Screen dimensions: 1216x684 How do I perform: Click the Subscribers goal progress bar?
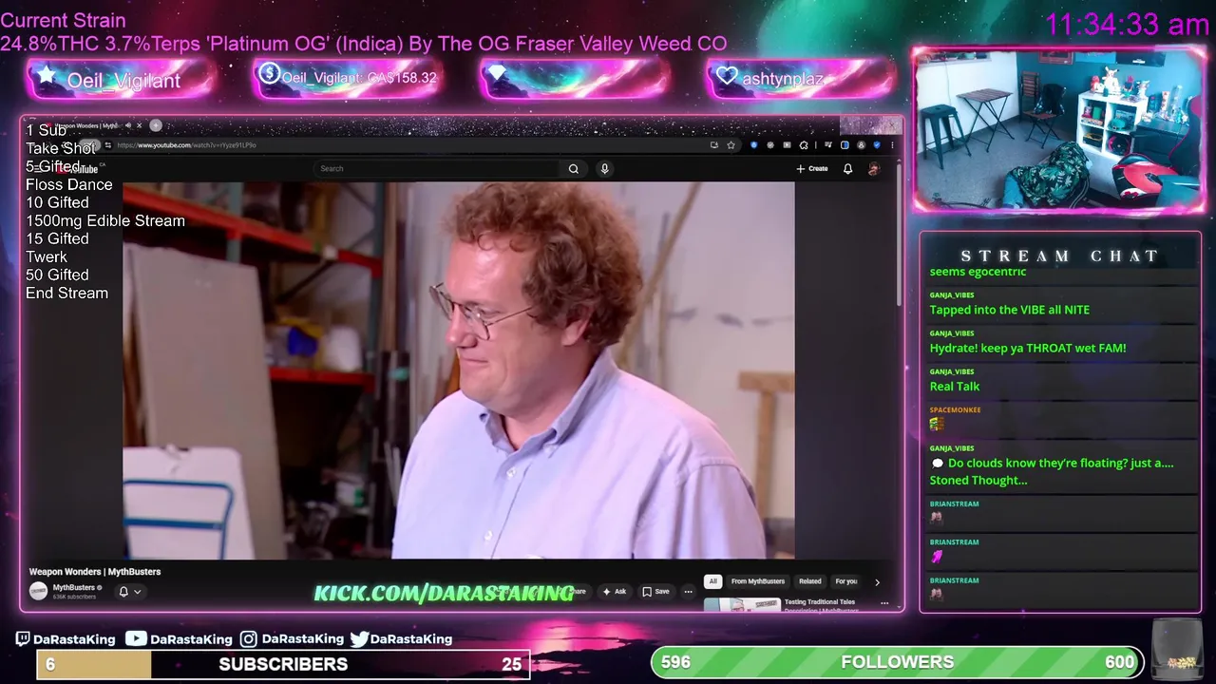[283, 664]
